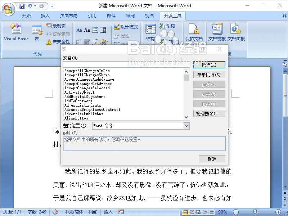Insert a rich text content control
This screenshot has height=216, width=288.
pyautogui.click(x=79, y=30)
